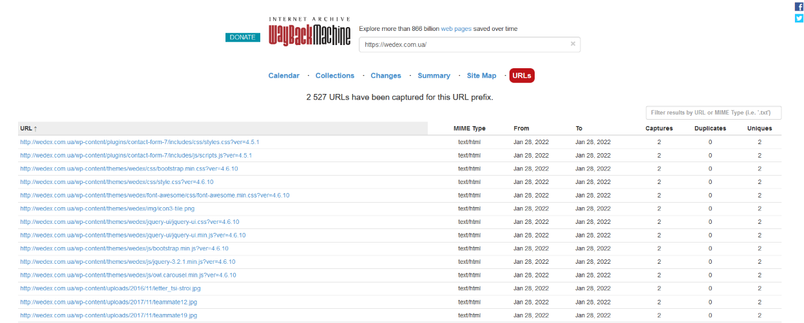Click the filter results input box
The width and height of the screenshot is (804, 323).
[x=714, y=113]
